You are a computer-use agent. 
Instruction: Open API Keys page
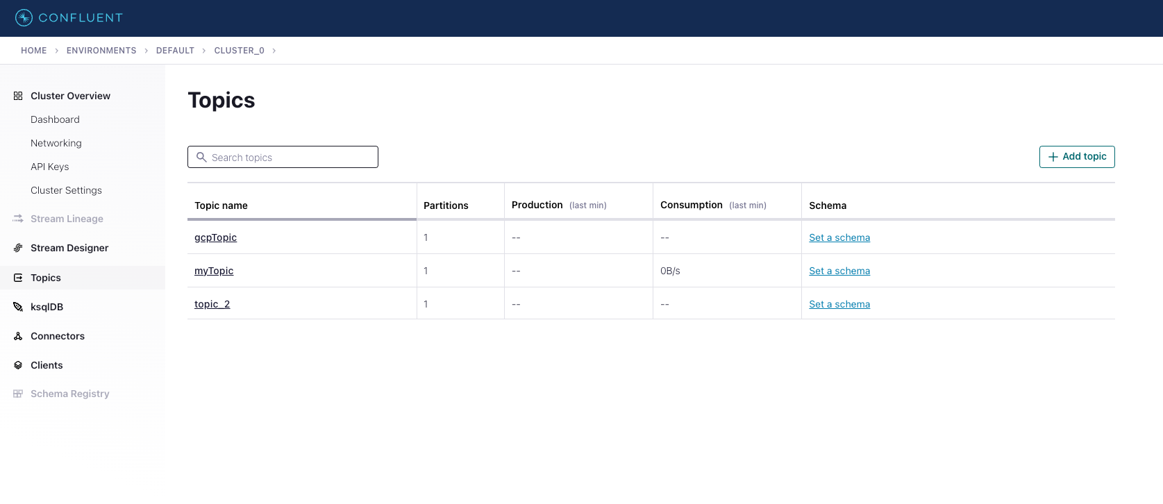(x=50, y=167)
